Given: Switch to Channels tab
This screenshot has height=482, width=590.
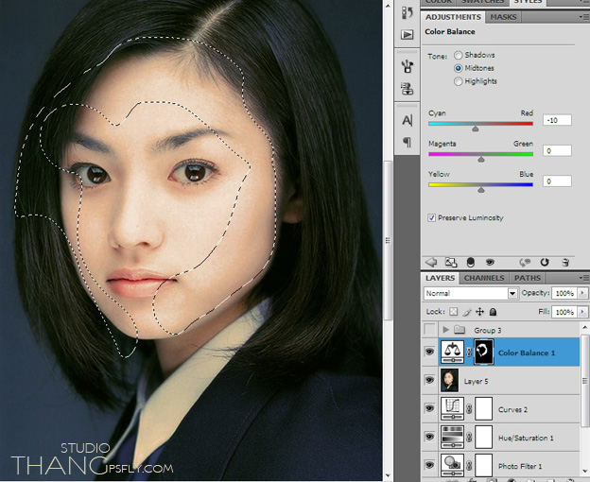Looking at the screenshot, I should [484, 278].
